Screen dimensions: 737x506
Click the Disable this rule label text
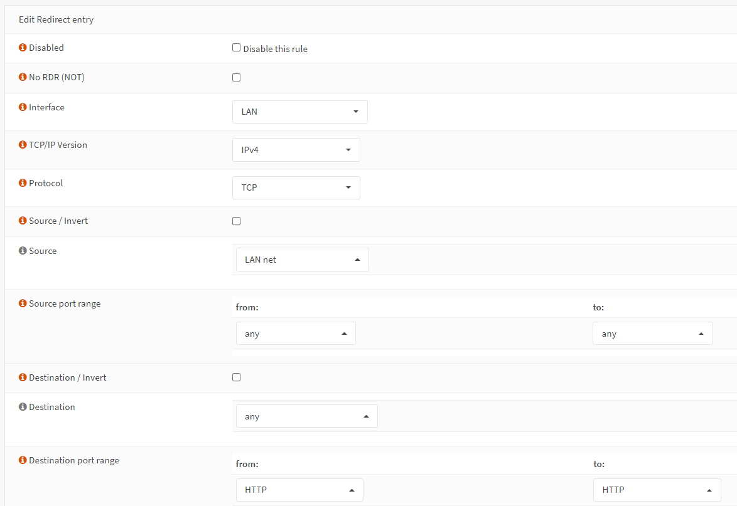[275, 49]
